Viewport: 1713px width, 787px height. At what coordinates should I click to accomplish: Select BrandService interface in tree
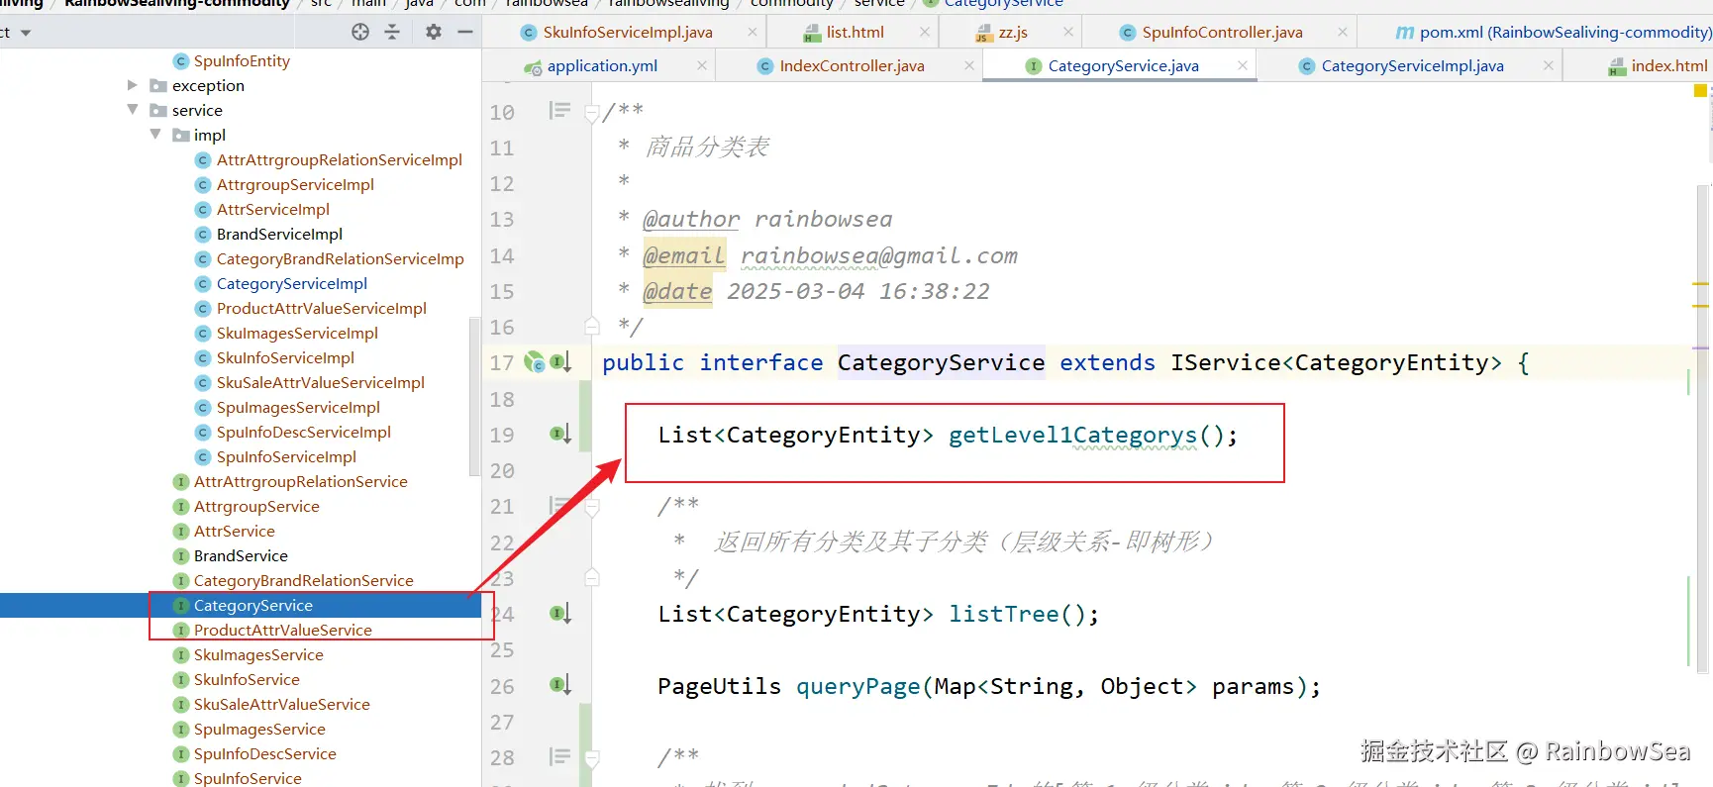pyautogui.click(x=241, y=555)
